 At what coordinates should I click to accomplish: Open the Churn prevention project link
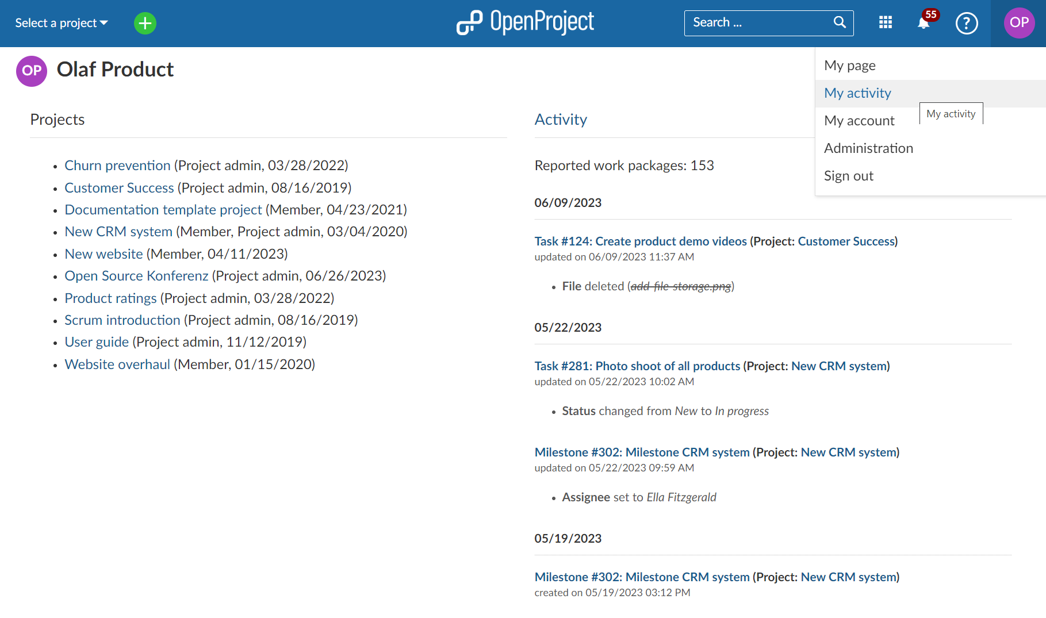117,166
